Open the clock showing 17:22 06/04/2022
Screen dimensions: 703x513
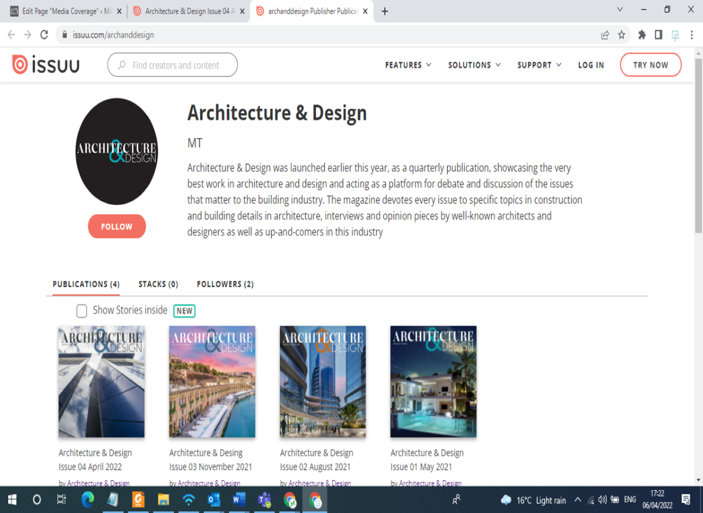657,500
